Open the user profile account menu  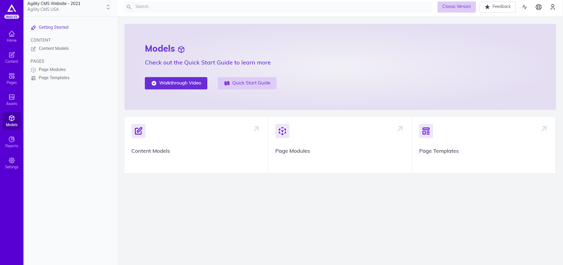coord(553,7)
